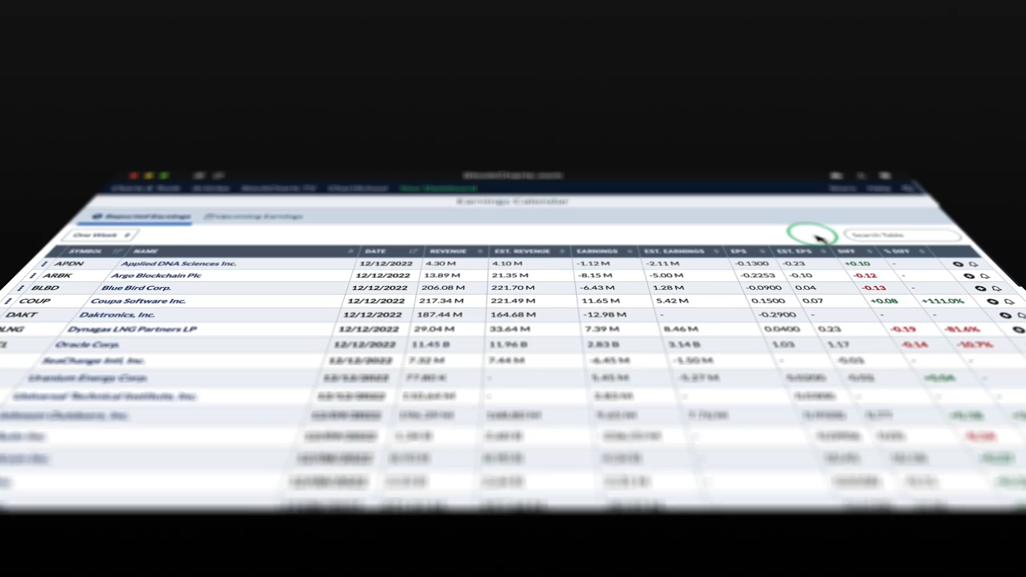Click the +0.10 diff value

(x=857, y=264)
